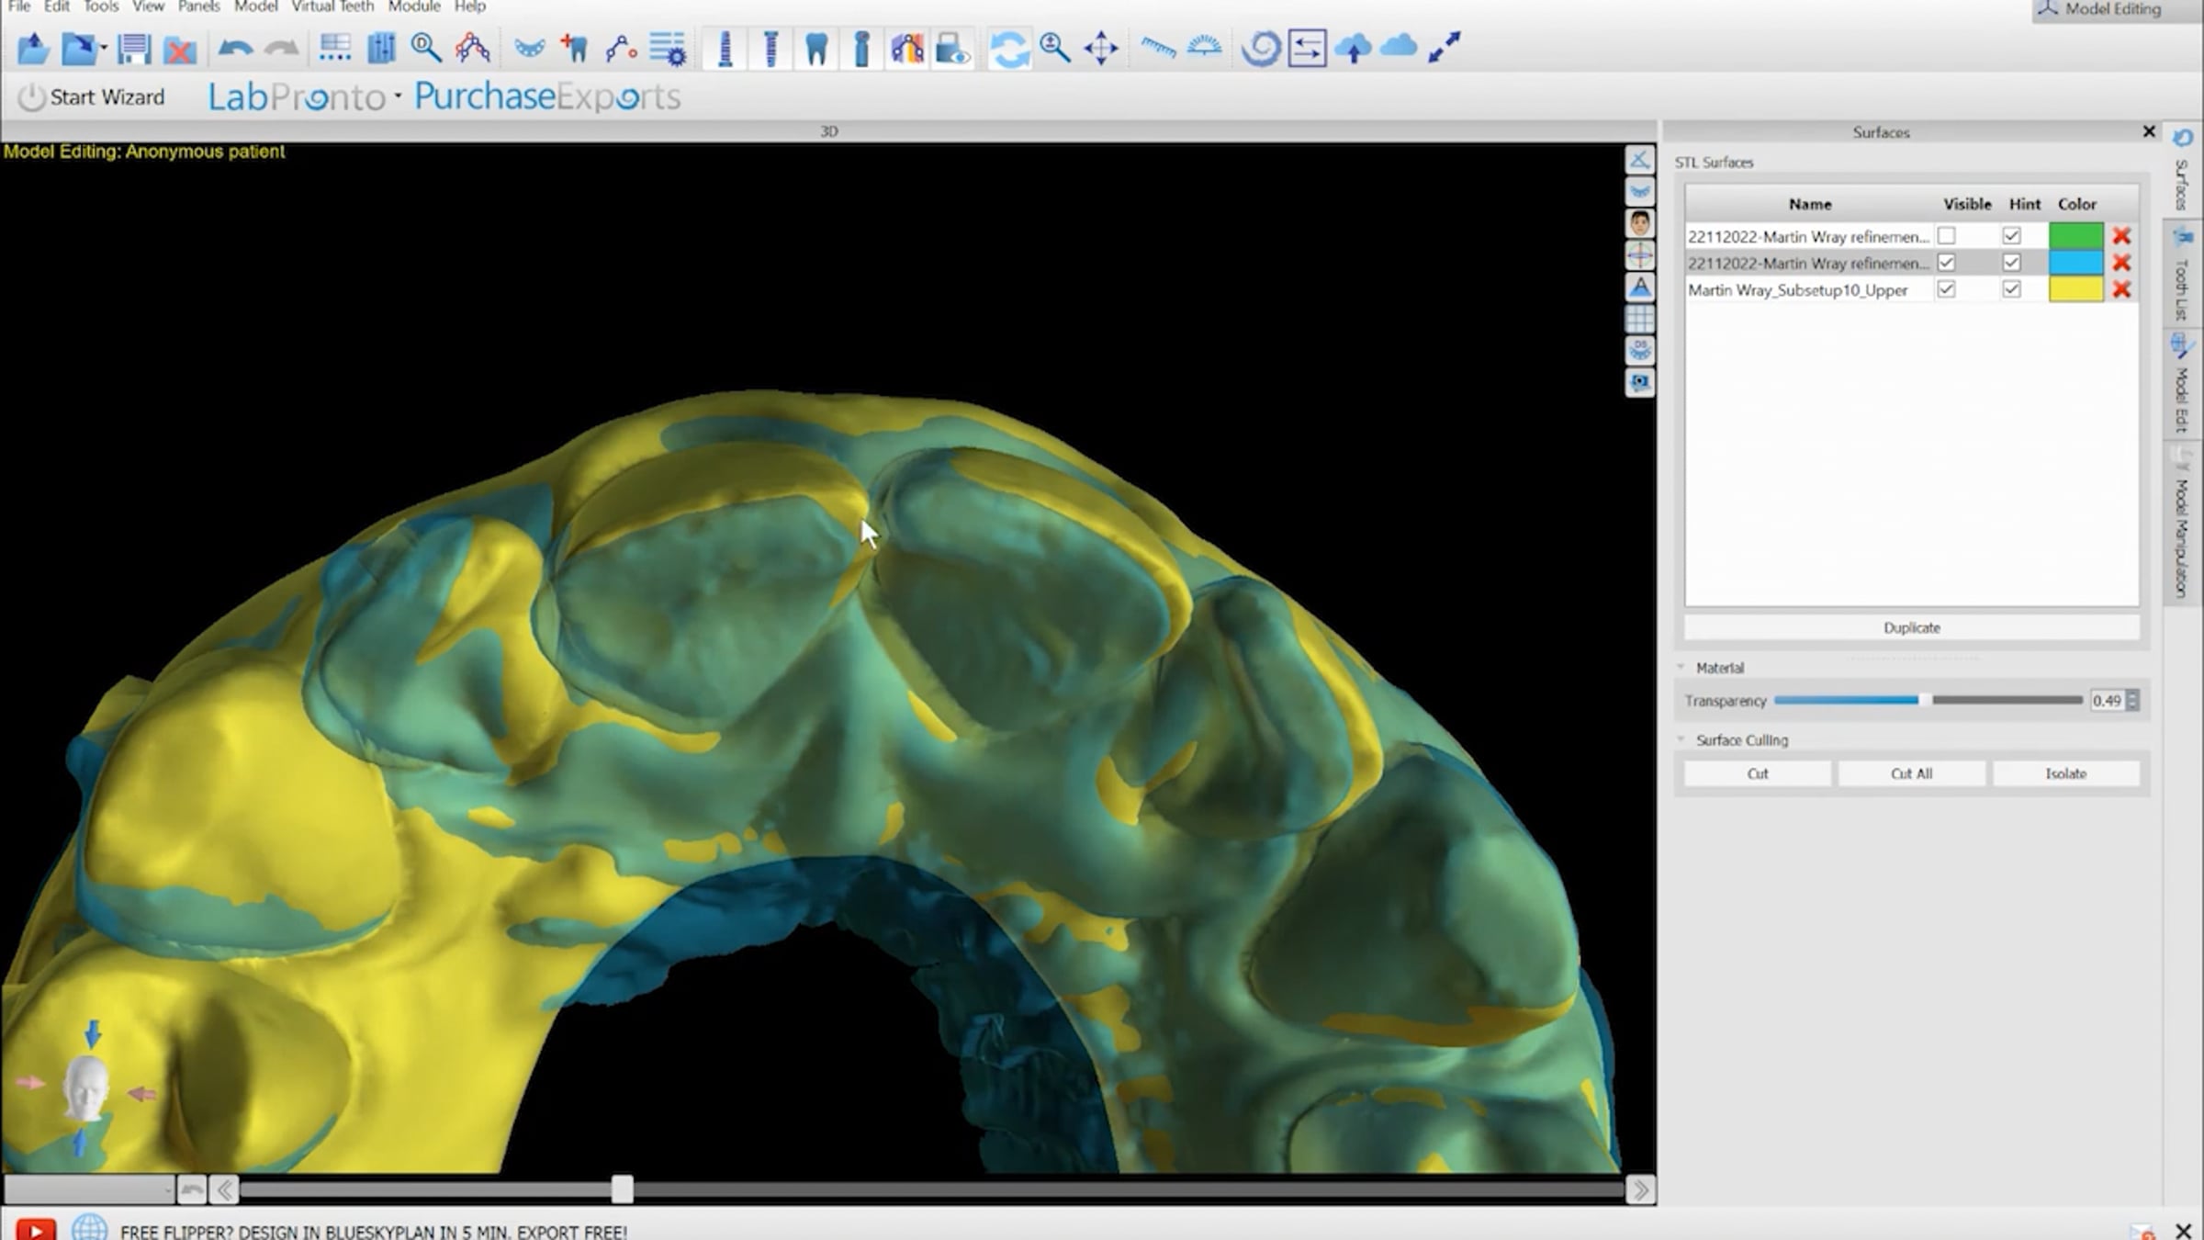The image size is (2204, 1240).
Task: Collapse the Surface Culling section
Action: click(1681, 740)
